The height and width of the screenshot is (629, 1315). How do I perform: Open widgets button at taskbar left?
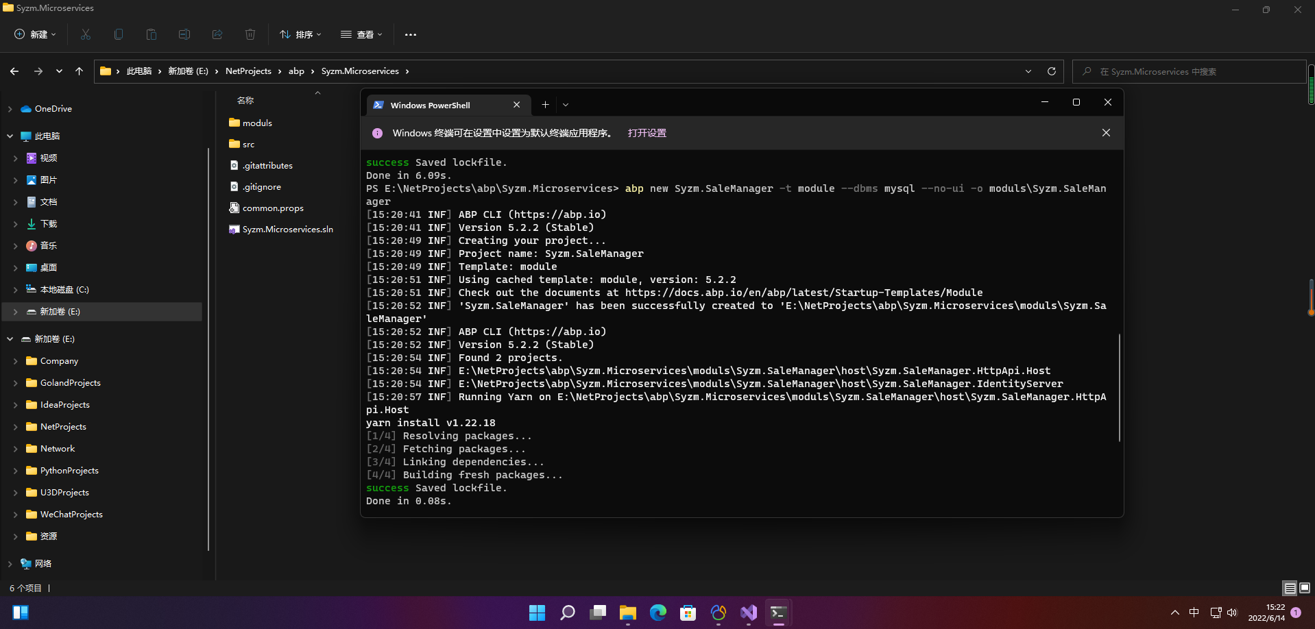point(21,613)
